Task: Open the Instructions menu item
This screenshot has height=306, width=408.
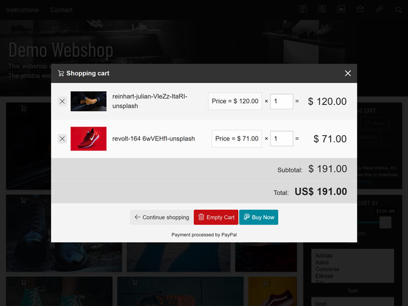Action: point(22,10)
